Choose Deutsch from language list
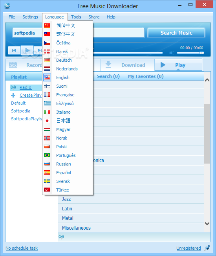Screen dimensions: 216x256 click(68, 60)
